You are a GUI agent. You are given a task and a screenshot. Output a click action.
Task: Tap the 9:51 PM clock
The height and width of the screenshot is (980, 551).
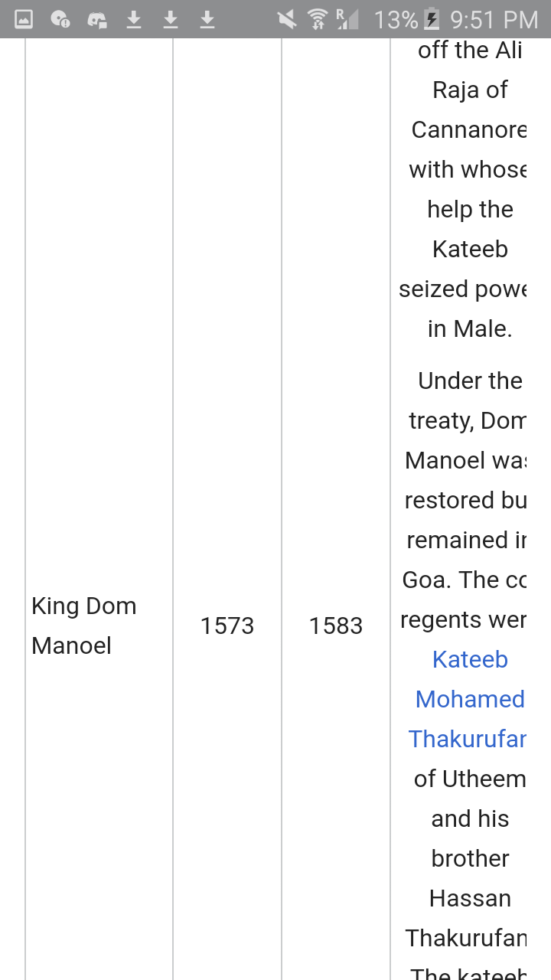coord(494,19)
